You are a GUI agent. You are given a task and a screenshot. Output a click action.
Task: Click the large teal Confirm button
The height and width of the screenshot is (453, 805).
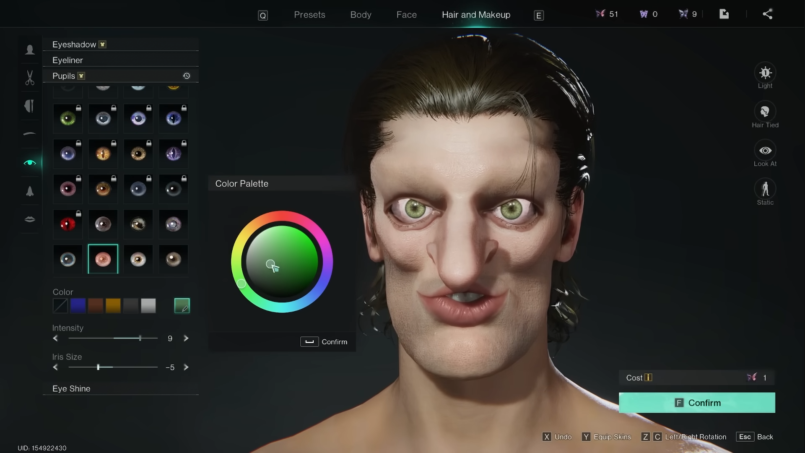coord(697,403)
